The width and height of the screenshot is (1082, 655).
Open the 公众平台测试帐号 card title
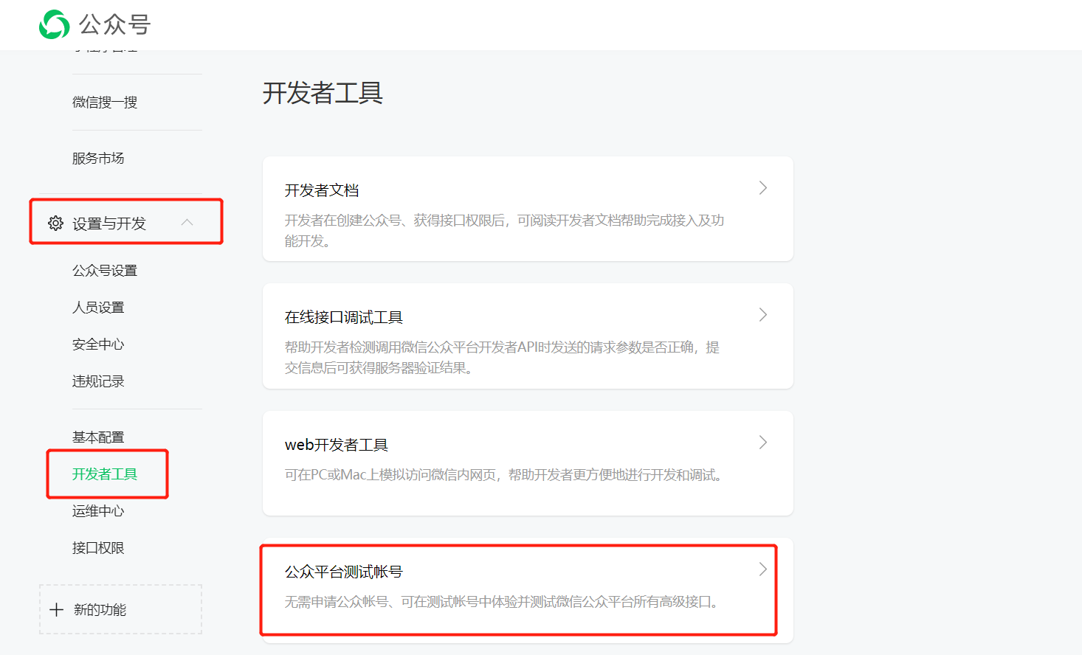344,572
